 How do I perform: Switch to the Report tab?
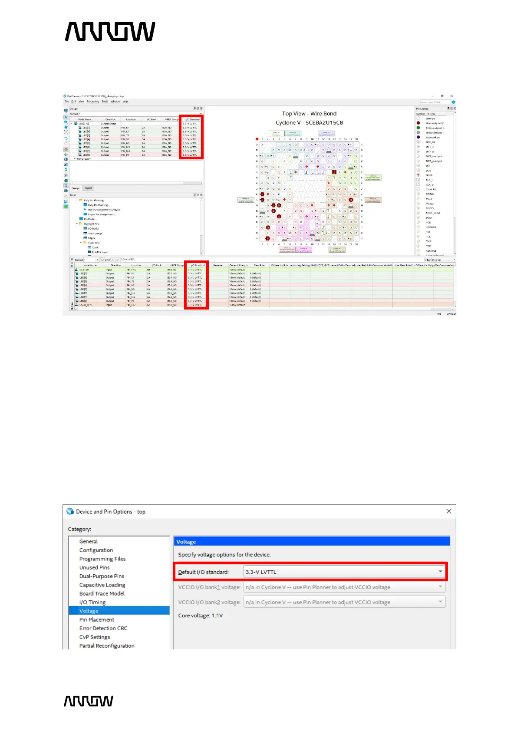pos(88,188)
